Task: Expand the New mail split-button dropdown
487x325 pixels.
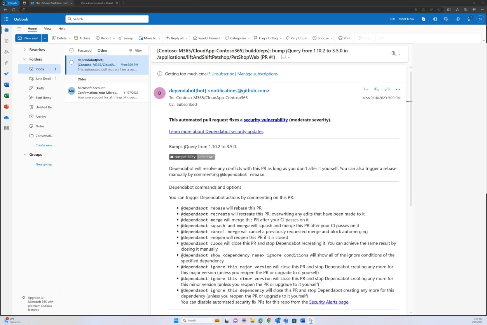Action: [x=44, y=38]
